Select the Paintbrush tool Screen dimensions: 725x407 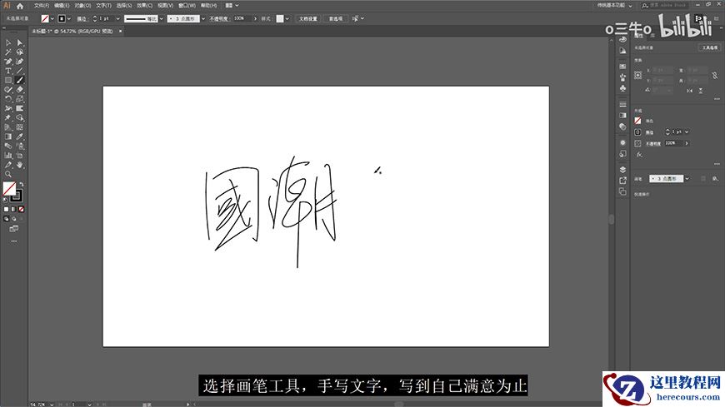[x=19, y=80]
